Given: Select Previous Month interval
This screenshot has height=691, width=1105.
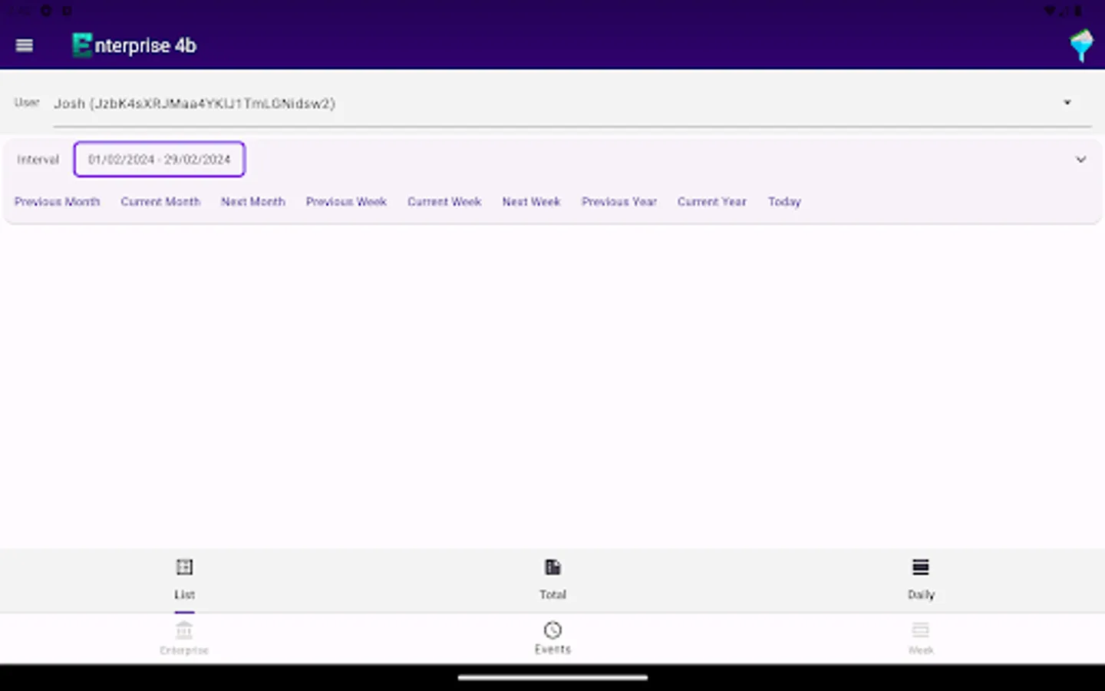Looking at the screenshot, I should point(57,201).
